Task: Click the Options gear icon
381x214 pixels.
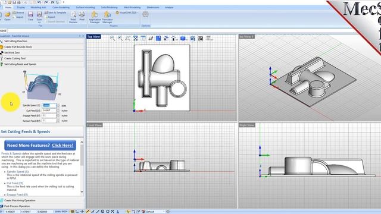Action: 145,14
